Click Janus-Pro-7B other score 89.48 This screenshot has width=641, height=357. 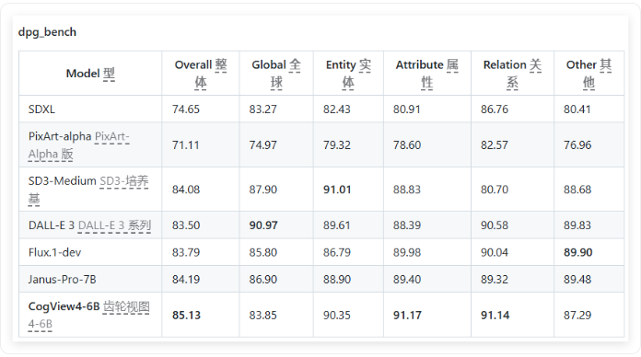click(577, 280)
